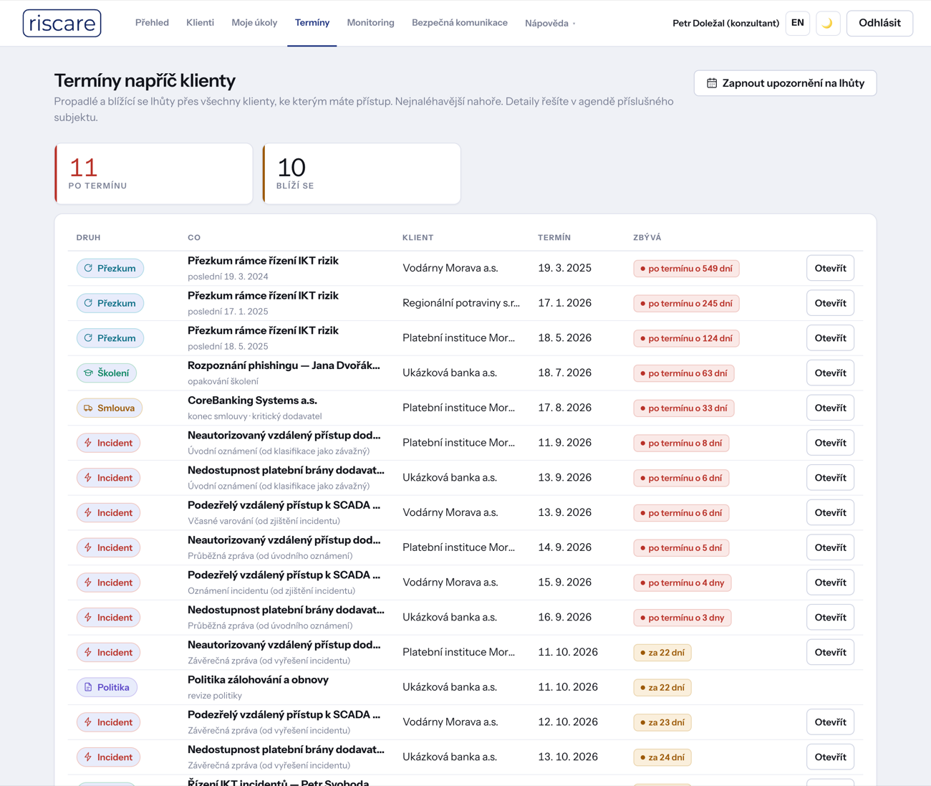The image size is (931, 786).
Task: Click the Klient column header
Action: [418, 237]
